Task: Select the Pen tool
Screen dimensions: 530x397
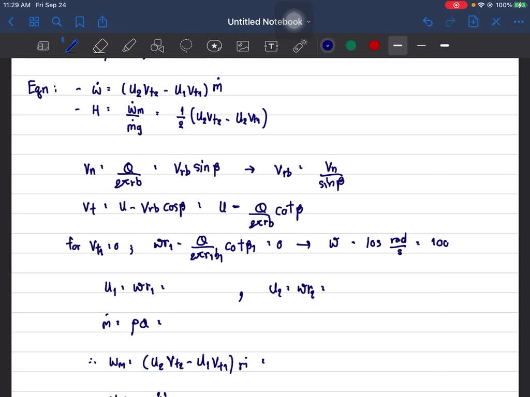Action: (x=71, y=45)
